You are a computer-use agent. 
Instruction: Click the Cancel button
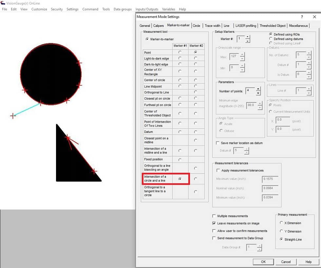286,262
